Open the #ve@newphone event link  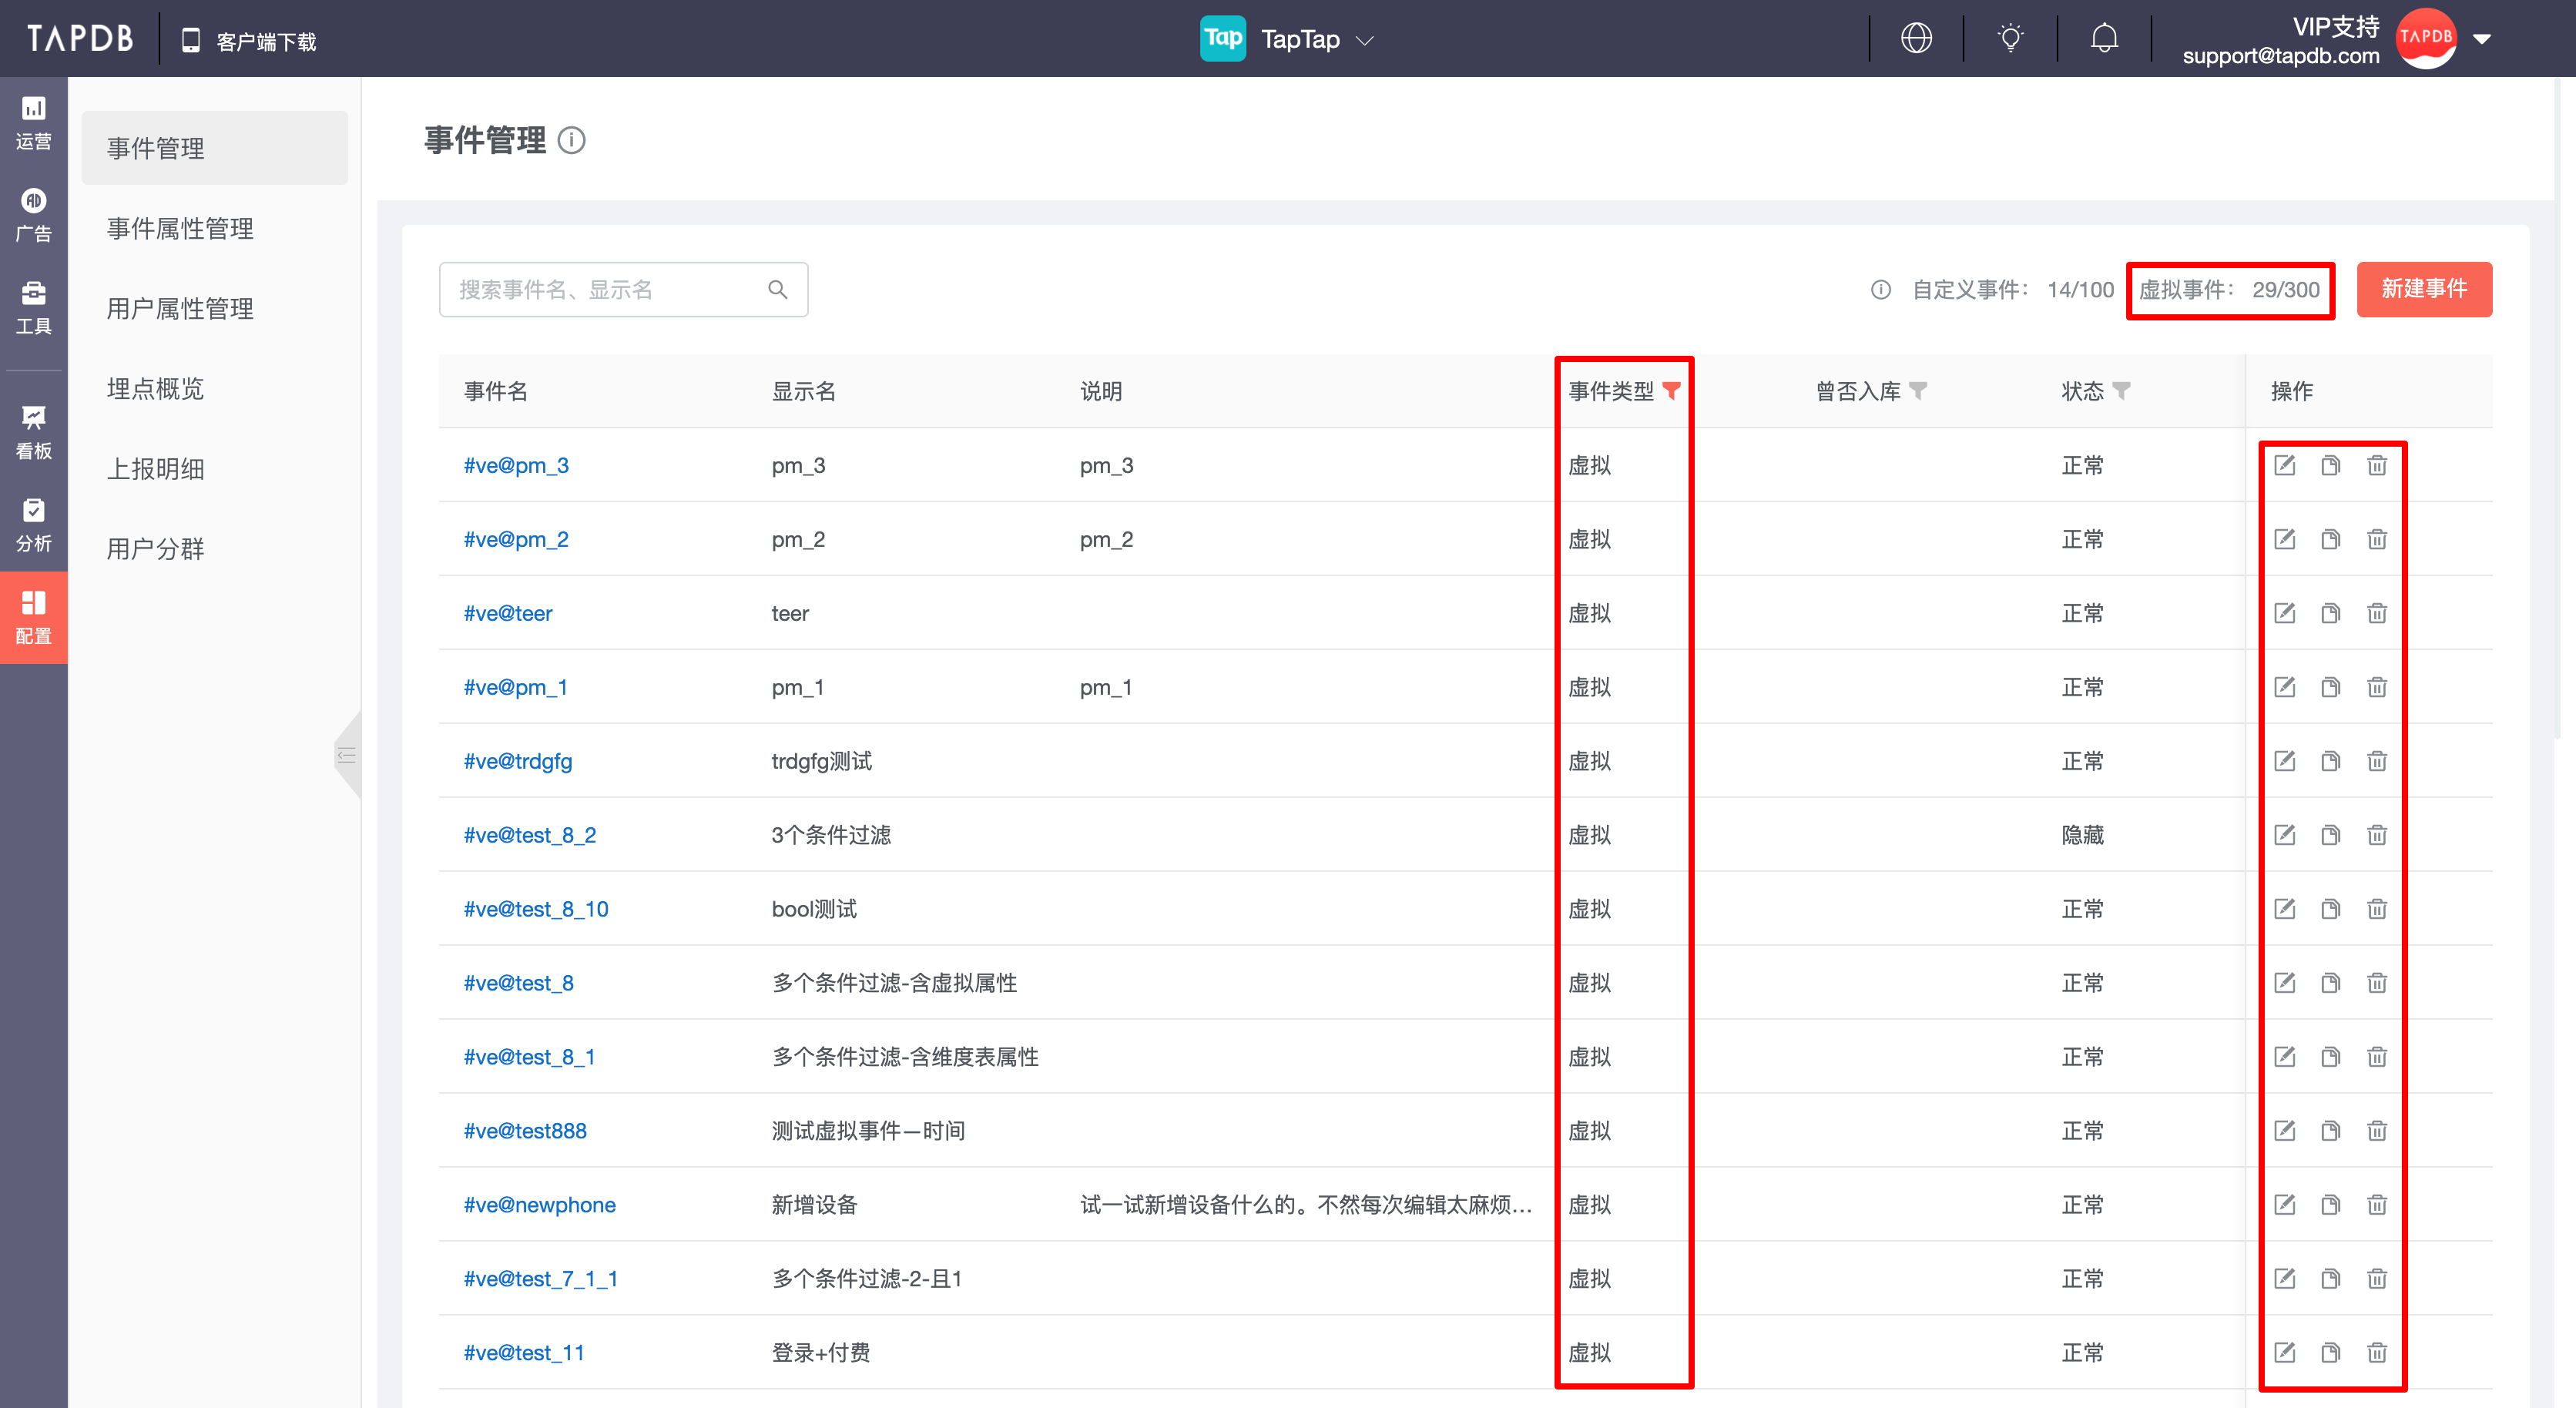[539, 1205]
